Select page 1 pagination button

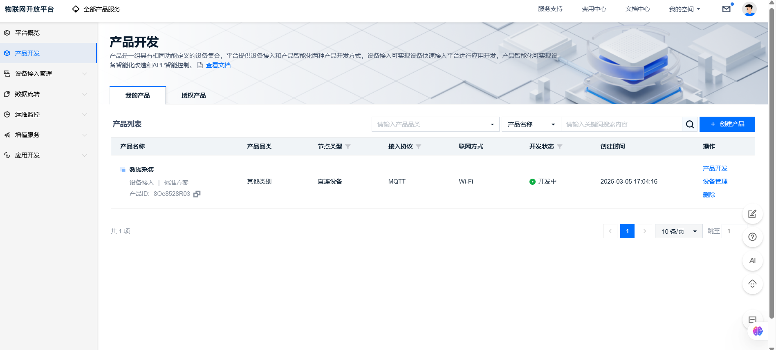click(627, 231)
